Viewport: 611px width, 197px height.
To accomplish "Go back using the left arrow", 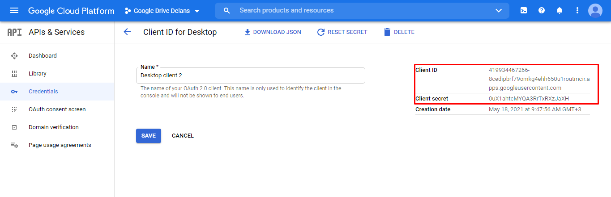I will 127,32.
